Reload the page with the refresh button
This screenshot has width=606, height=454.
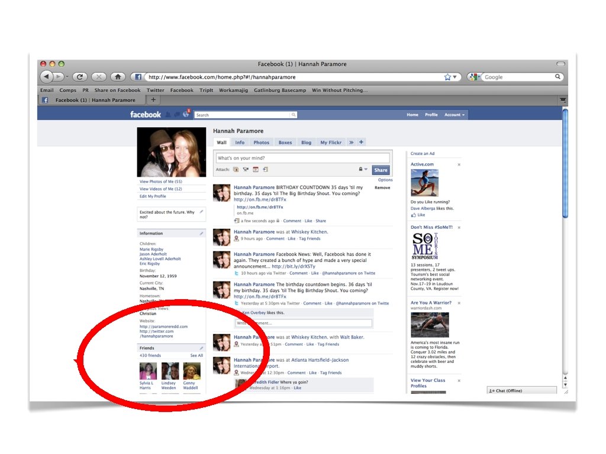pyautogui.click(x=79, y=76)
